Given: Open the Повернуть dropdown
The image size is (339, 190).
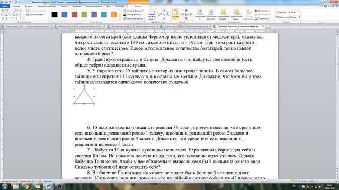Looking at the screenshot, I should click(263, 18).
